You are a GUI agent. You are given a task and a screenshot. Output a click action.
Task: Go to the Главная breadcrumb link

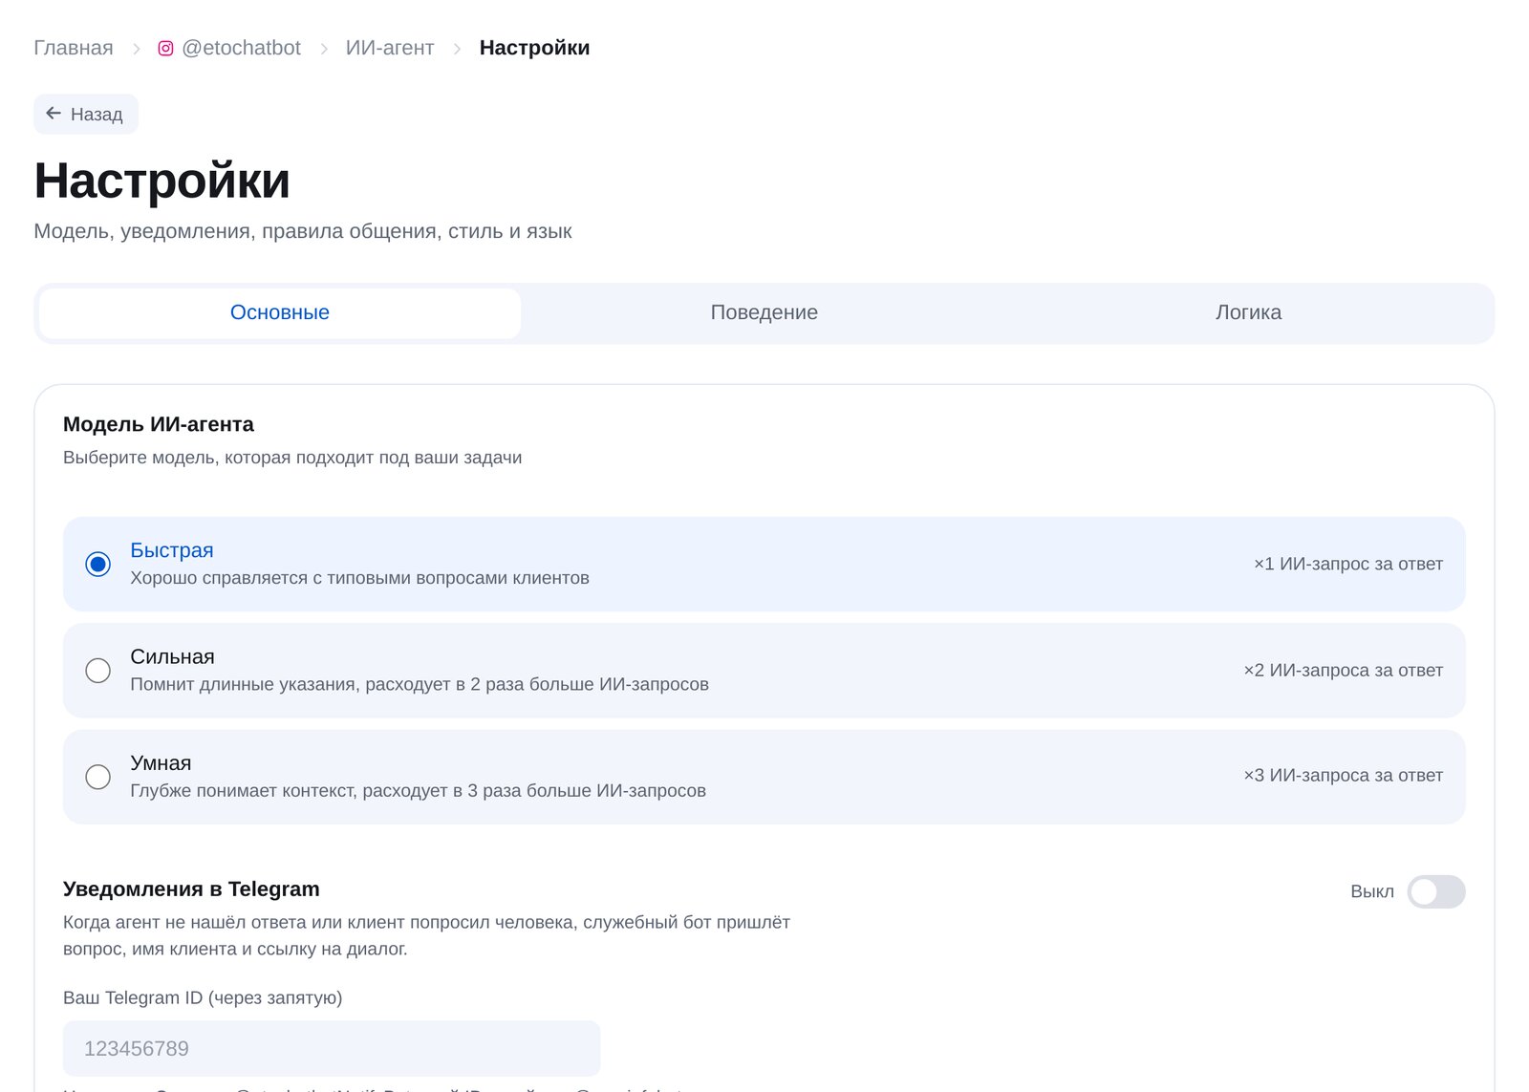74,48
